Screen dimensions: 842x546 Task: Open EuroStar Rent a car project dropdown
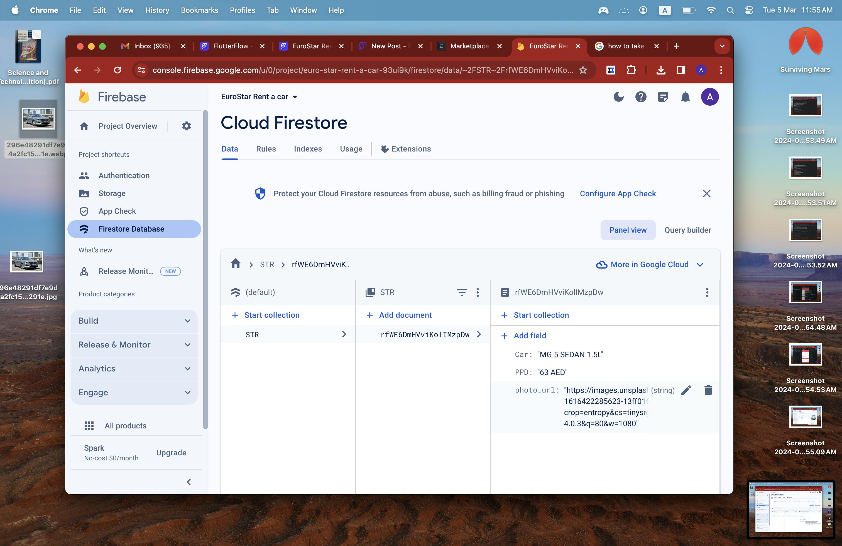tap(259, 97)
